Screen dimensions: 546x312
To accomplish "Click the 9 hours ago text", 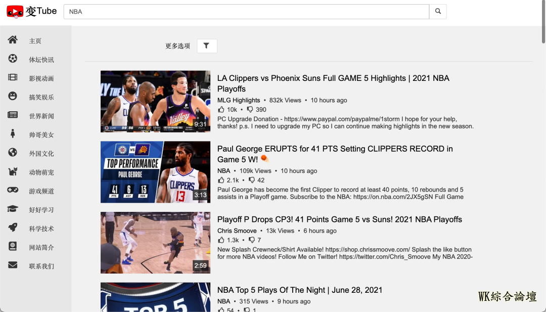I will click(294, 301).
